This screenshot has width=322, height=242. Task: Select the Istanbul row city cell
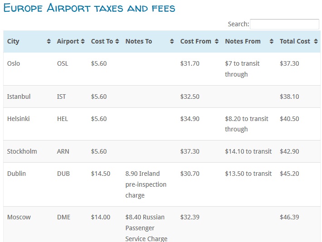point(19,97)
